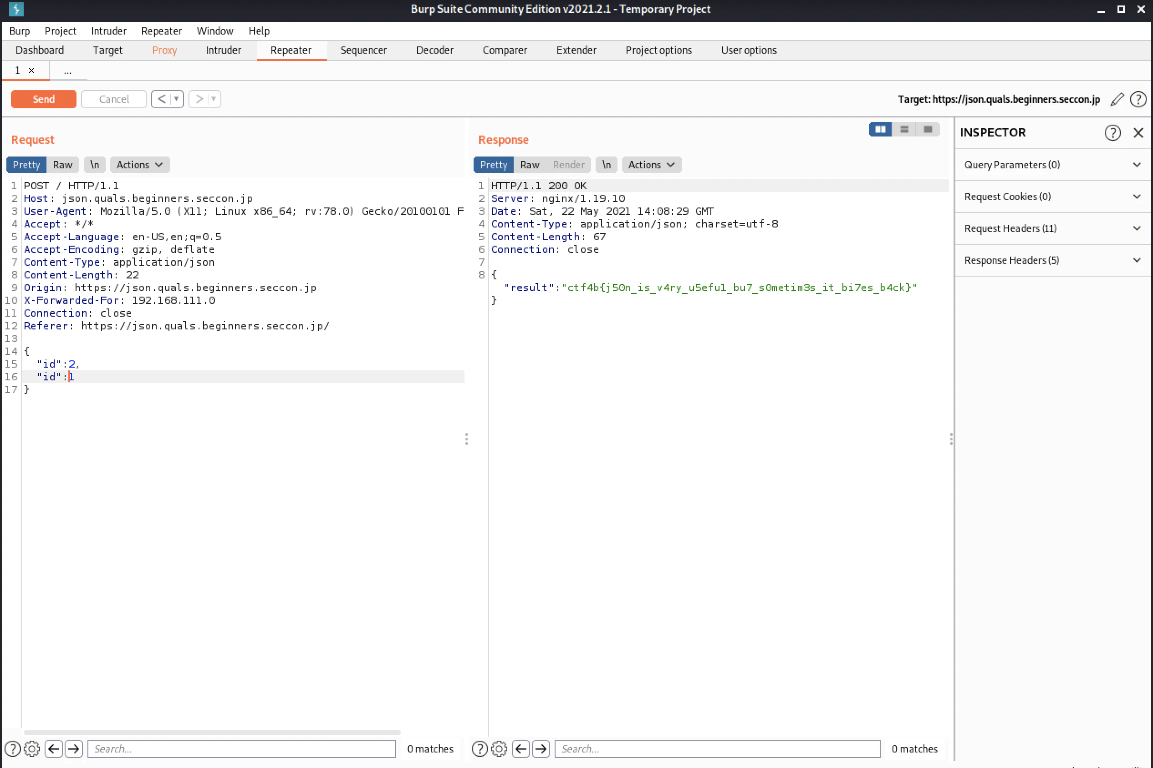Switch response view to Pretty

pos(494,165)
